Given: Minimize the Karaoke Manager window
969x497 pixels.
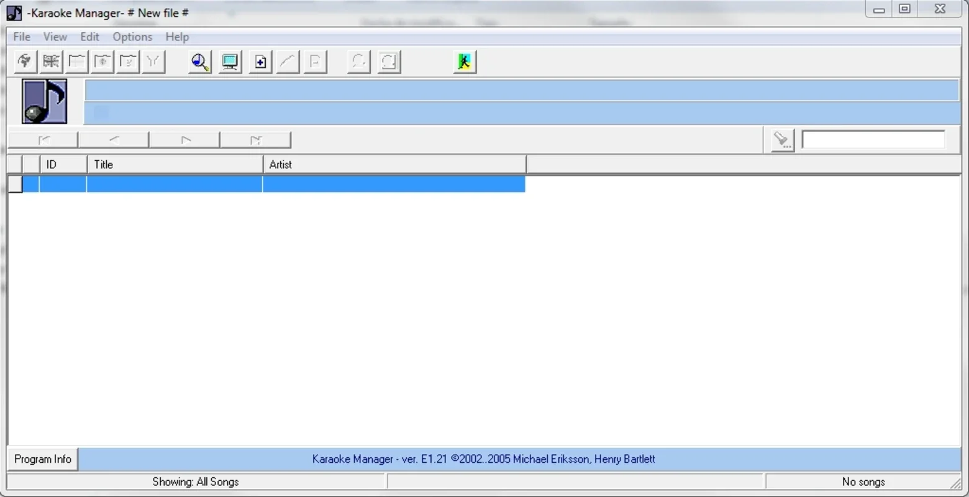Looking at the screenshot, I should 879,9.
